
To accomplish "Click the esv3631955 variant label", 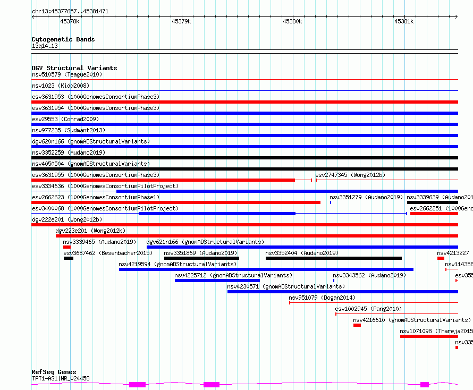I will coord(96,175).
